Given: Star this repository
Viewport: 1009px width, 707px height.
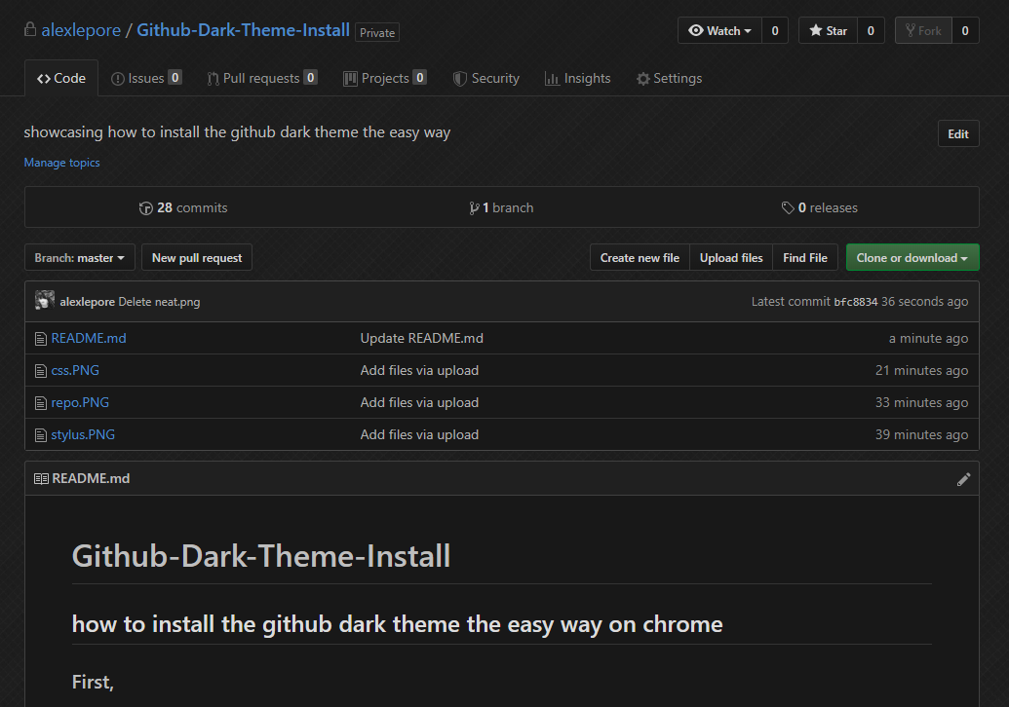Looking at the screenshot, I should tap(829, 30).
